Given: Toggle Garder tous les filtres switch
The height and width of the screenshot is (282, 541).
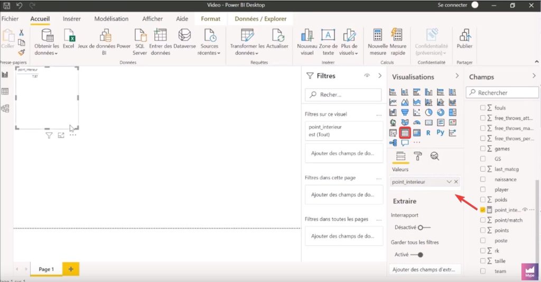Looking at the screenshot, I should coord(417,255).
